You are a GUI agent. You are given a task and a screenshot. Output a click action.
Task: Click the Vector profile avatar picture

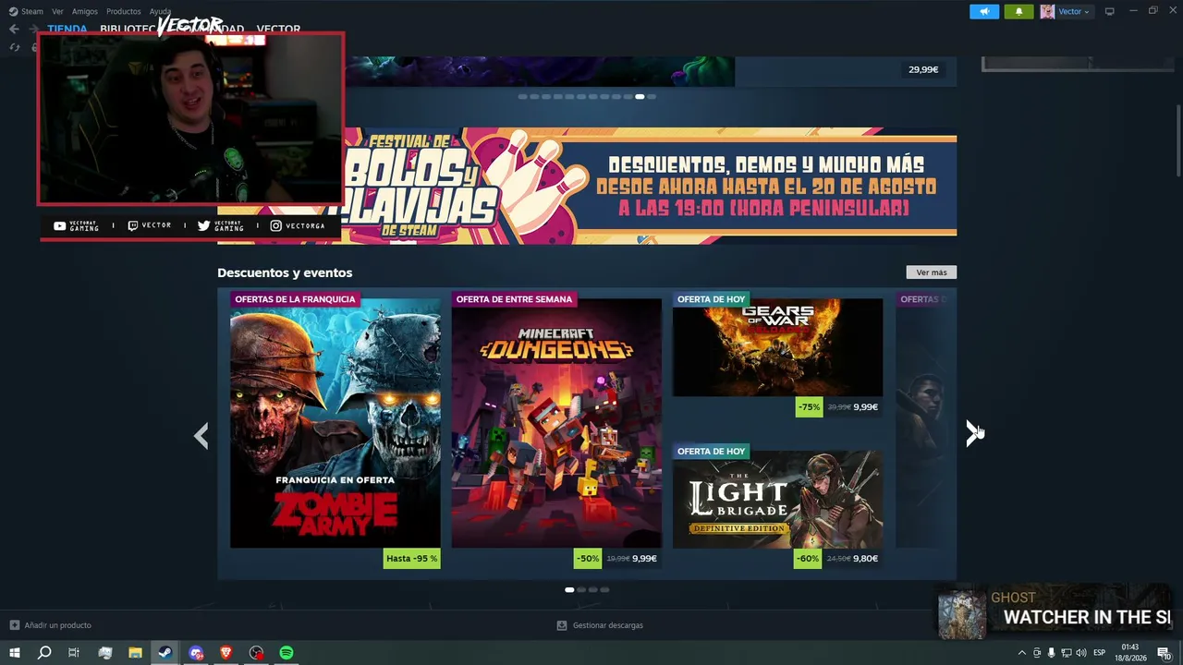click(x=1047, y=11)
